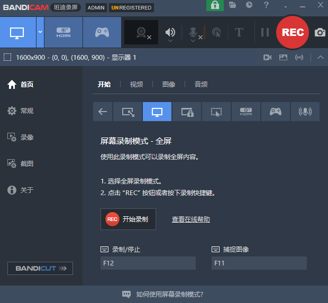Go to 首页 home in sidebar
This screenshot has height=303, width=328.
point(21,85)
